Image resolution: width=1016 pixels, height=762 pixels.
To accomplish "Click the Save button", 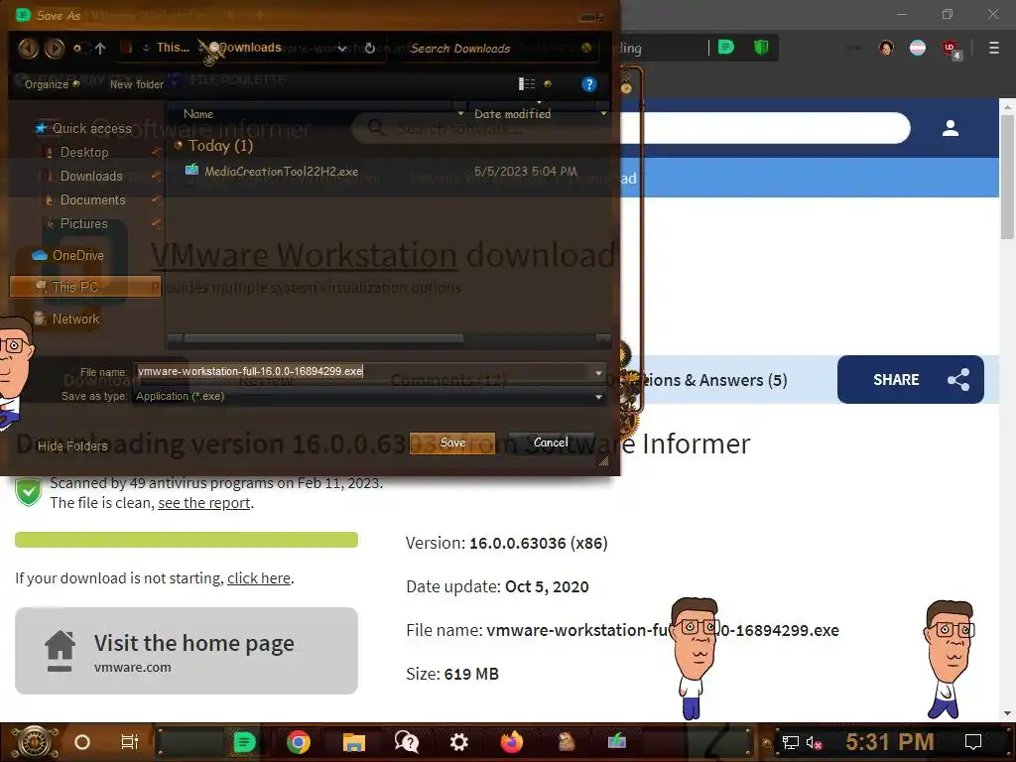I will click(452, 443).
